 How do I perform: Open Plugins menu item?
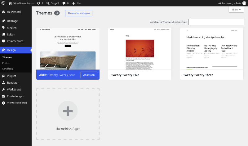click(16, 76)
